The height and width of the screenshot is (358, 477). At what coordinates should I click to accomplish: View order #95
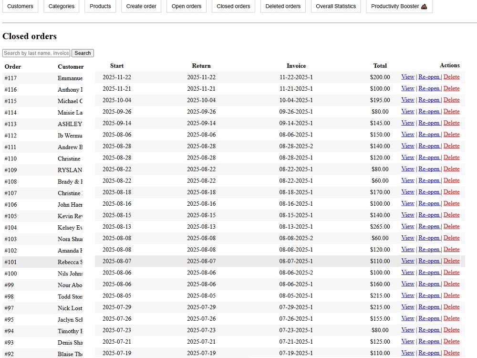tap(408, 318)
